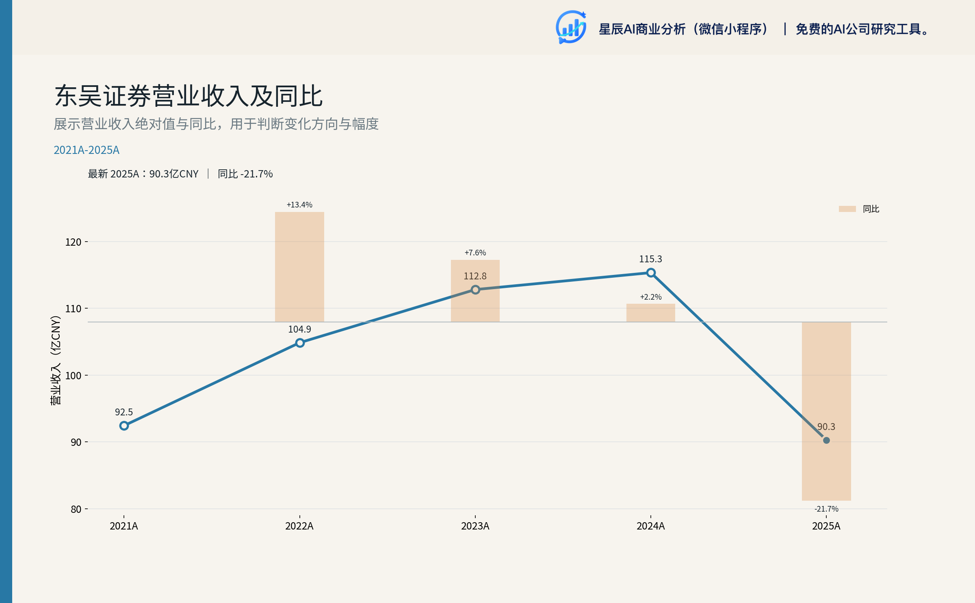This screenshot has height=603, width=975.
Task: Click the 营业收入（亿CNY） axis title
Action: point(55,360)
